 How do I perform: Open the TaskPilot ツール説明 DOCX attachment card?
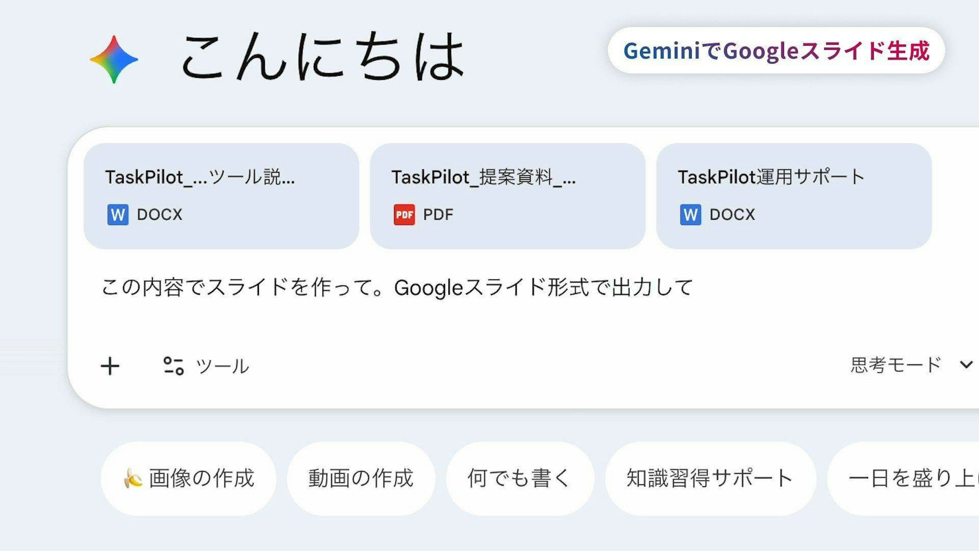coord(221,196)
